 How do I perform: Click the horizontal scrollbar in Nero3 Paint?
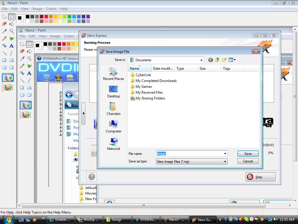(144, 205)
